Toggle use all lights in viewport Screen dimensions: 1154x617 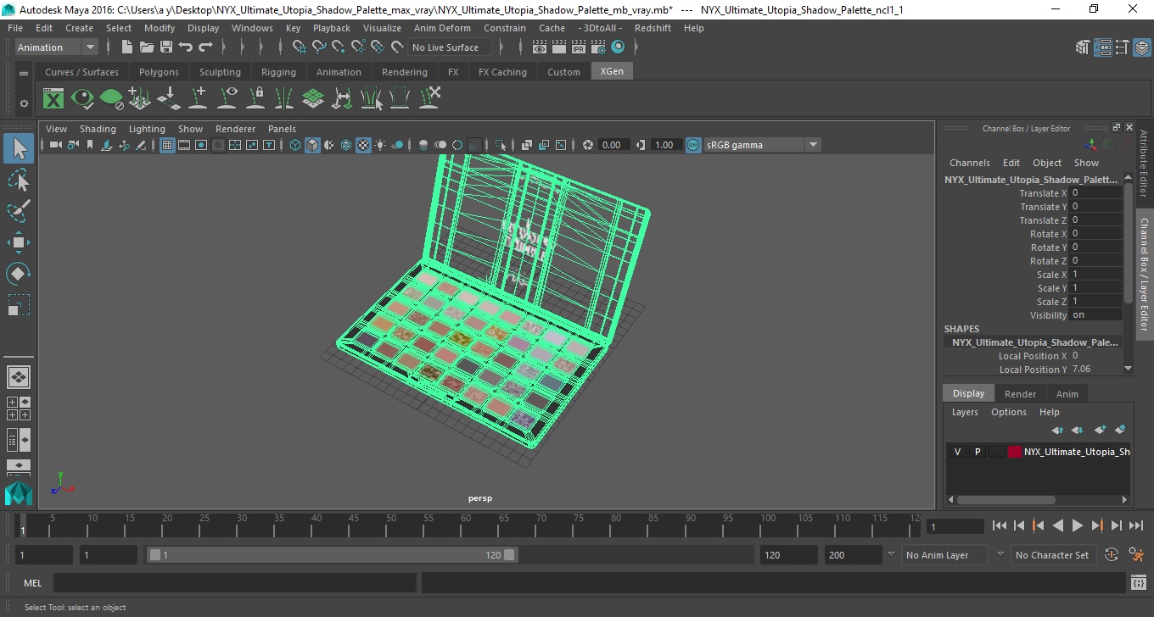(x=380, y=145)
